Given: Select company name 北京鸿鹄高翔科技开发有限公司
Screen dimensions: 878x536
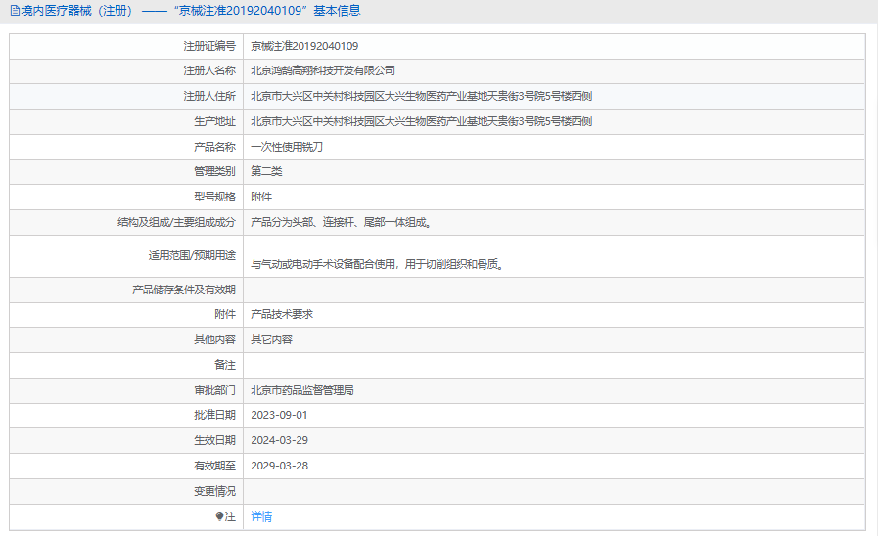Looking at the screenshot, I should (323, 71).
